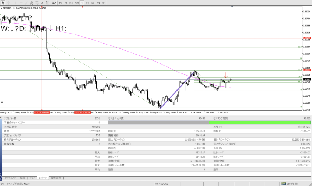Pick the equidistant channel tool

coord(32,3)
